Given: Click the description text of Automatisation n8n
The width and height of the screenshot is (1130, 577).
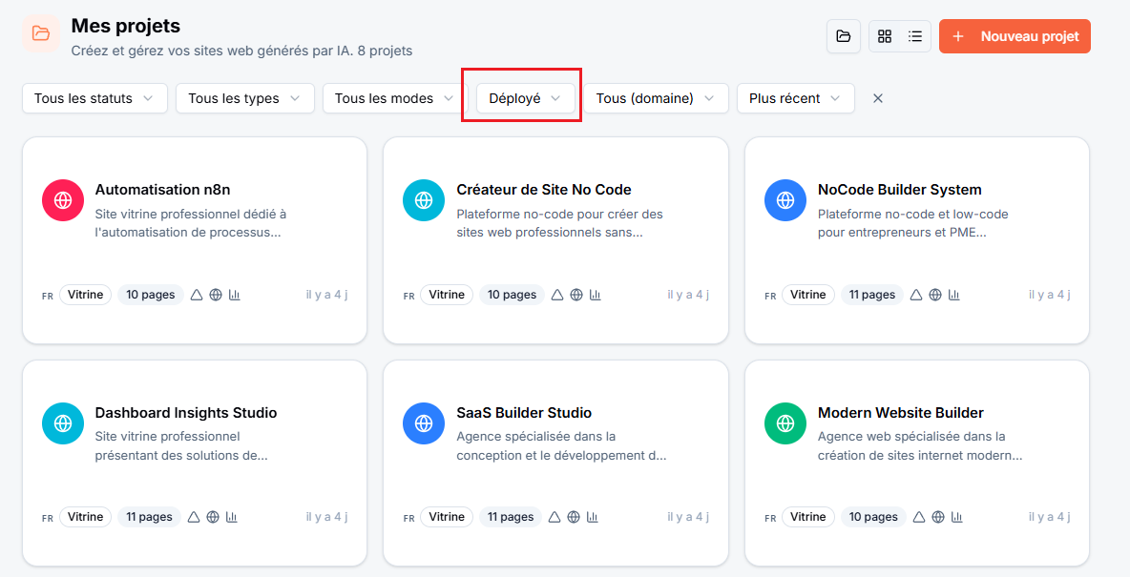Looking at the screenshot, I should point(191,223).
